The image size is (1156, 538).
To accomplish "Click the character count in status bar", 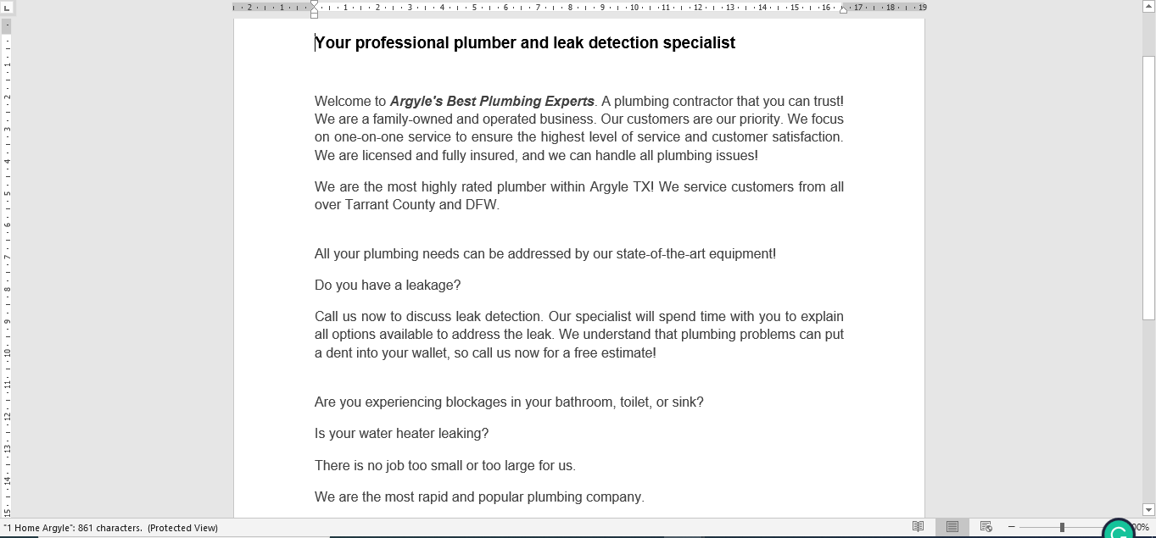I will click(110, 528).
